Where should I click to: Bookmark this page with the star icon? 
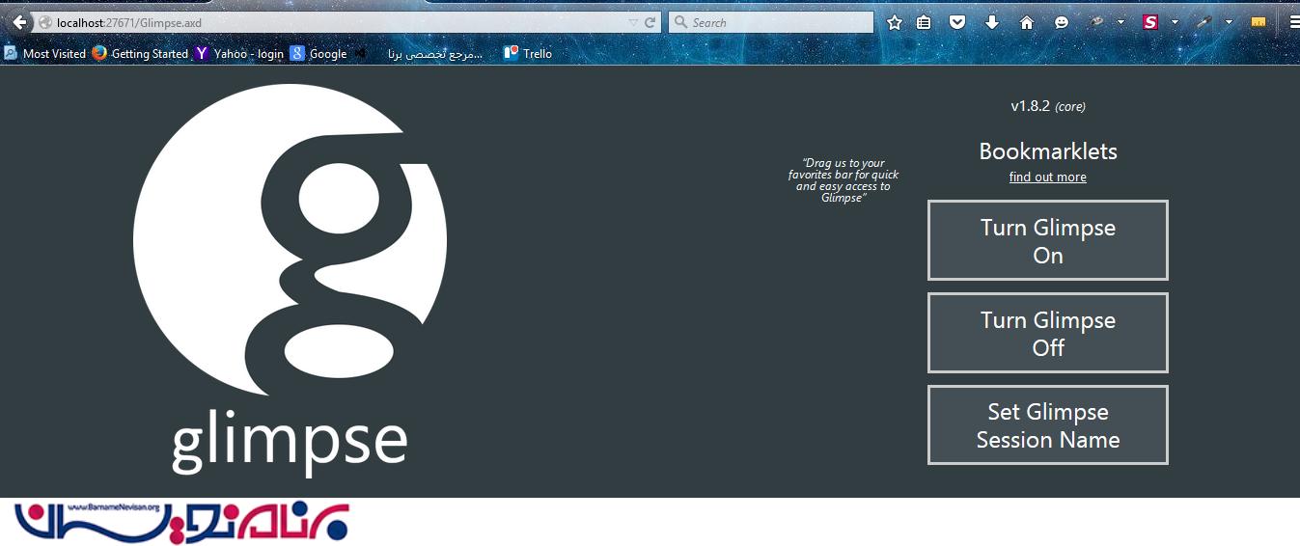tap(895, 22)
